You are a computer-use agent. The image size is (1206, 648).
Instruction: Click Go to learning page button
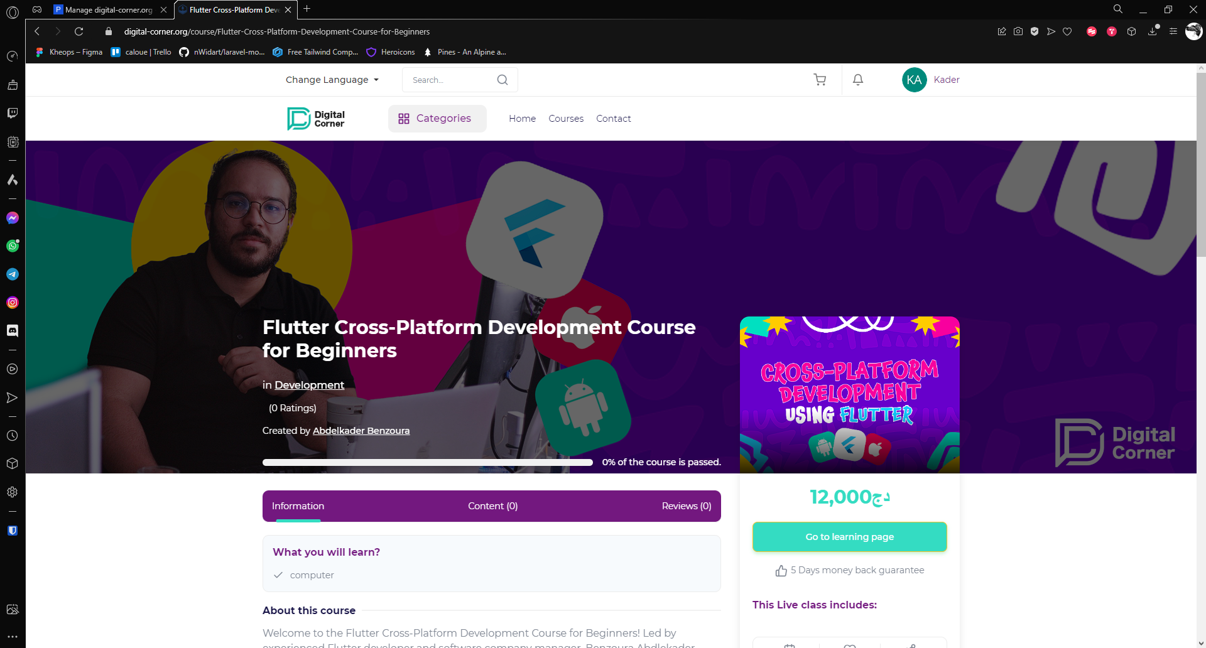point(849,537)
